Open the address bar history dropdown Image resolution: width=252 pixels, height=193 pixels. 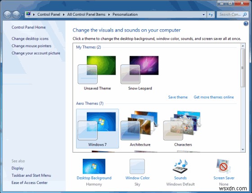(x=203, y=15)
